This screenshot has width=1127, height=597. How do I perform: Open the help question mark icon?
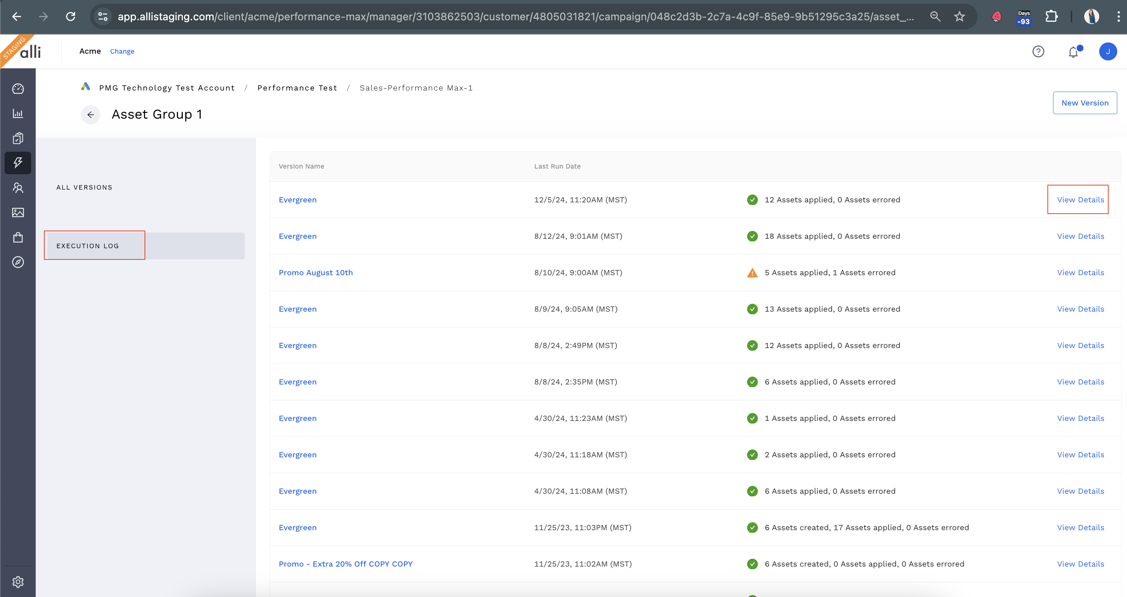(x=1038, y=52)
